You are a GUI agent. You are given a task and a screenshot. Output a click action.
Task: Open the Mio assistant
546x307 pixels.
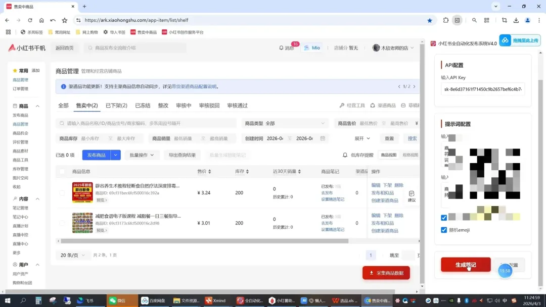[312, 48]
